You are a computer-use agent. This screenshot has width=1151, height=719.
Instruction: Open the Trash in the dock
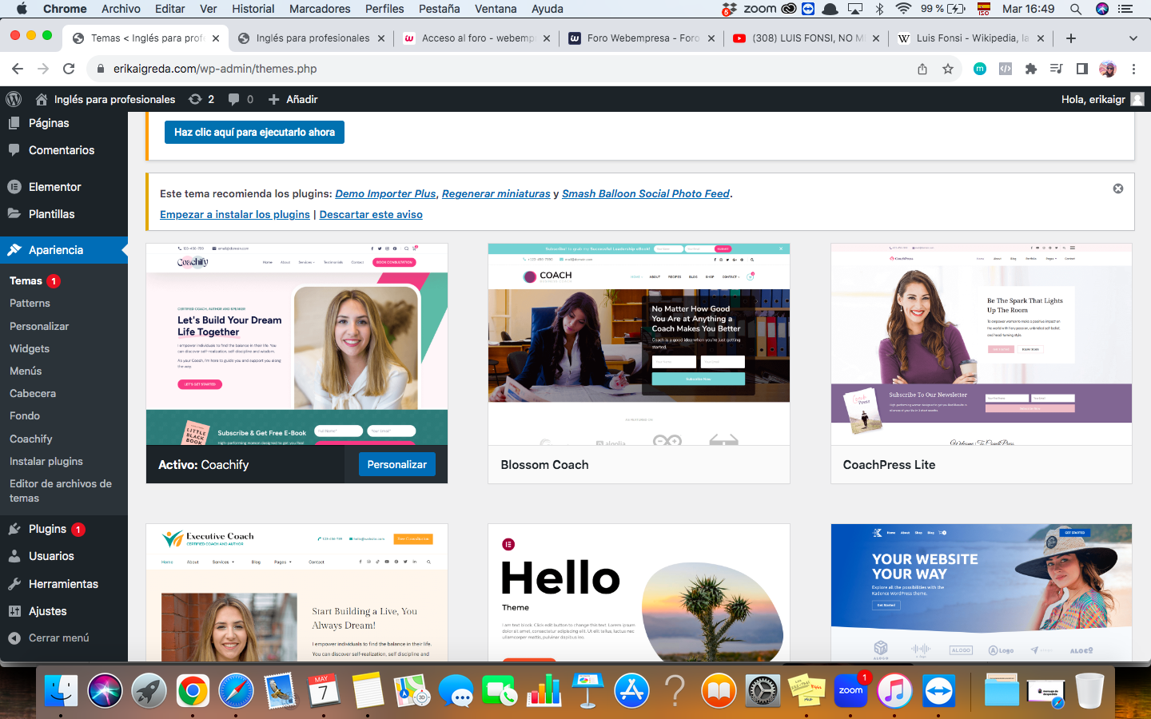pyautogui.click(x=1089, y=691)
